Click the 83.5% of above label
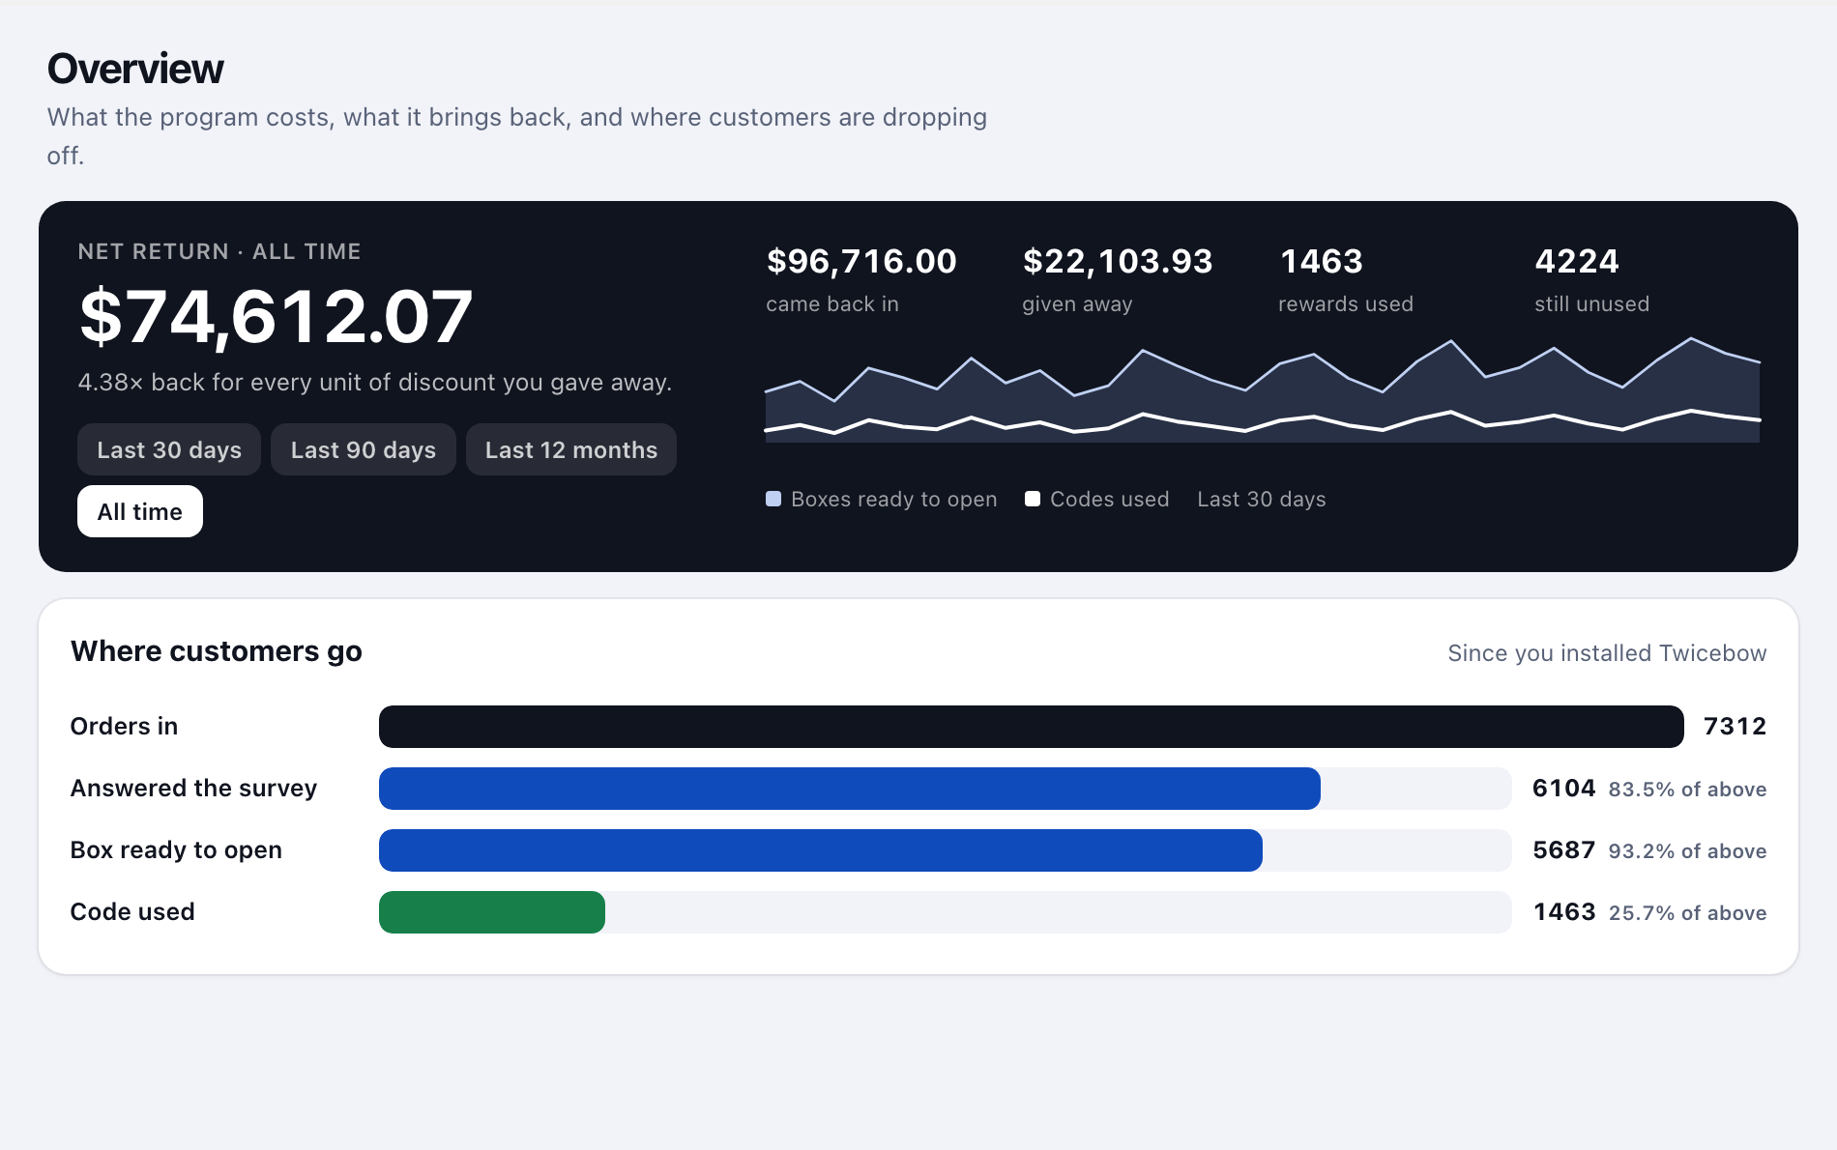The width and height of the screenshot is (1837, 1150). [x=1688, y=790]
